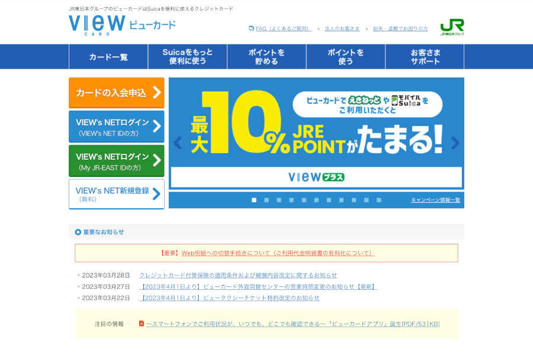
Task: Click the green My JR-EAST ID login button
Action: pos(117,161)
